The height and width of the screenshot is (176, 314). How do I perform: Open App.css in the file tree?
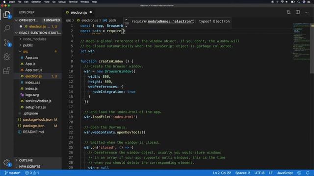click(x=31, y=58)
